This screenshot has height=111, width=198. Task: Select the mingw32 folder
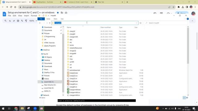73,51
